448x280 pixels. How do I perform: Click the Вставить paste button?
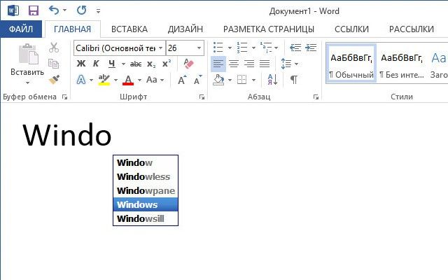(x=27, y=62)
